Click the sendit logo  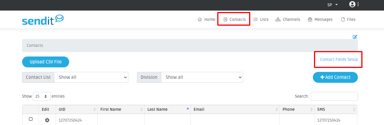click(x=43, y=20)
